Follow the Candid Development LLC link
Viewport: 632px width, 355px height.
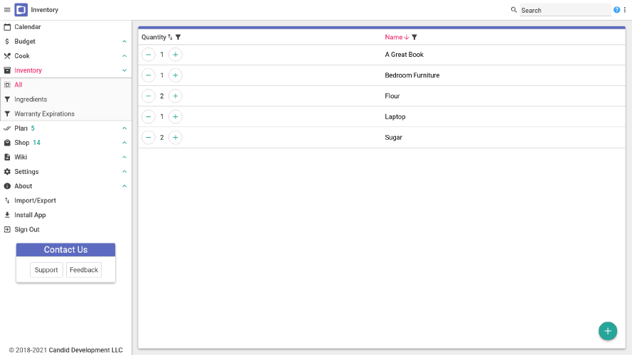85,350
